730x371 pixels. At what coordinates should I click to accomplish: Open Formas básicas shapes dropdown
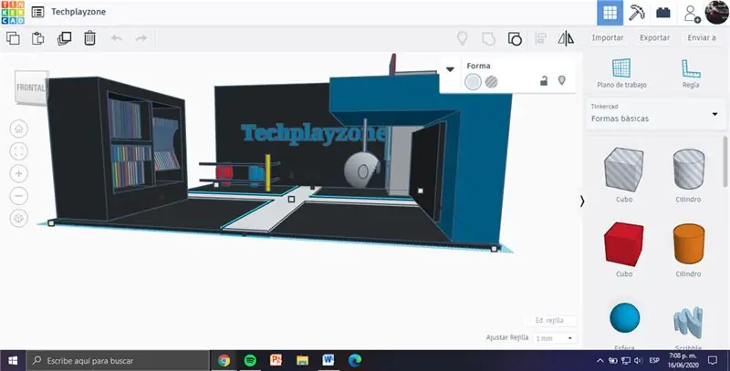(x=655, y=114)
